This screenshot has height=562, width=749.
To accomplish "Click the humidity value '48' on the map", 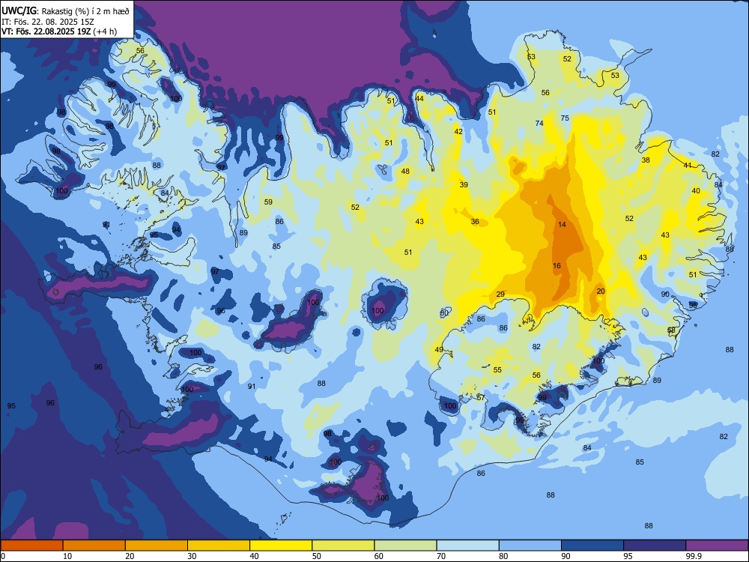I will click(405, 171).
